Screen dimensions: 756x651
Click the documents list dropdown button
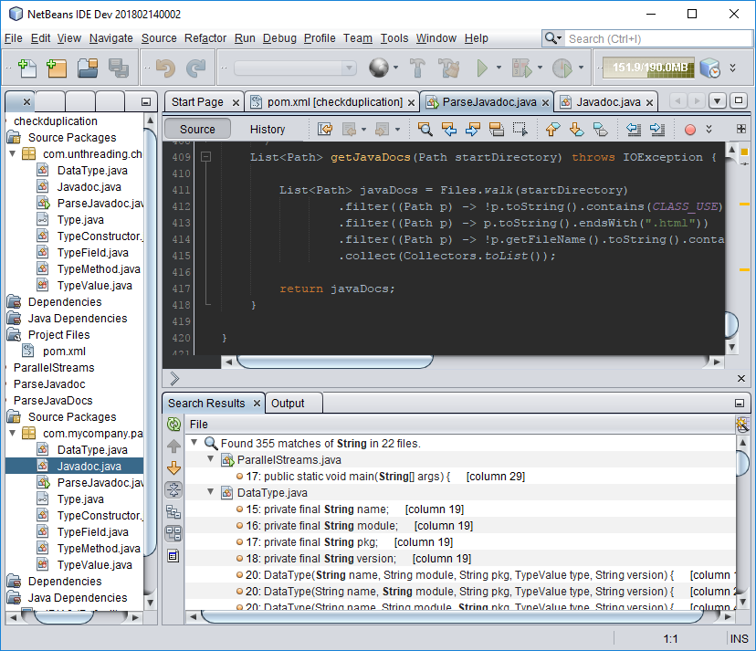[x=718, y=100]
